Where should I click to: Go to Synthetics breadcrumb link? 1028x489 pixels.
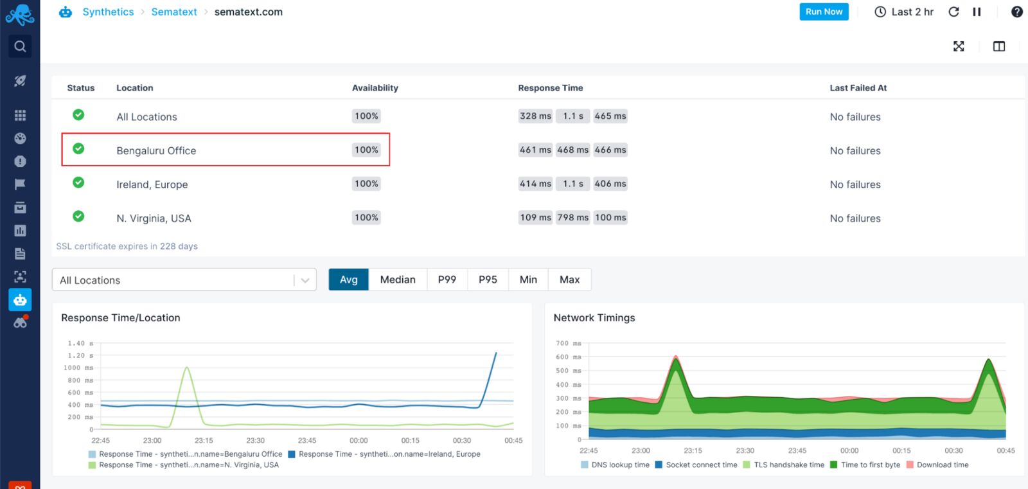tap(108, 12)
